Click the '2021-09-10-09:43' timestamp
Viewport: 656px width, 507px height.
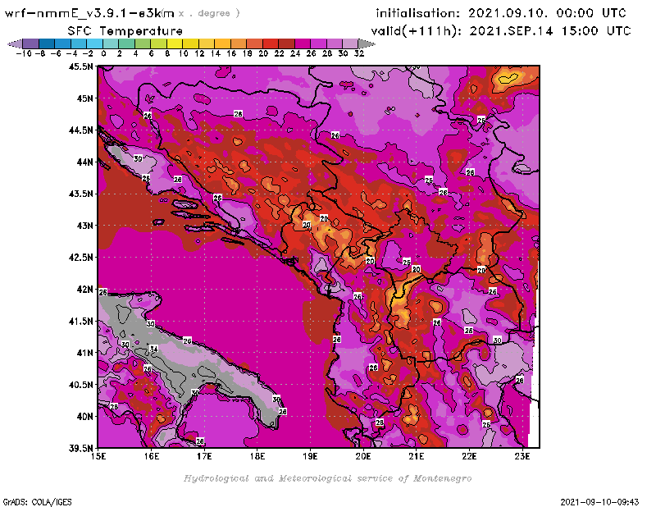click(599, 502)
